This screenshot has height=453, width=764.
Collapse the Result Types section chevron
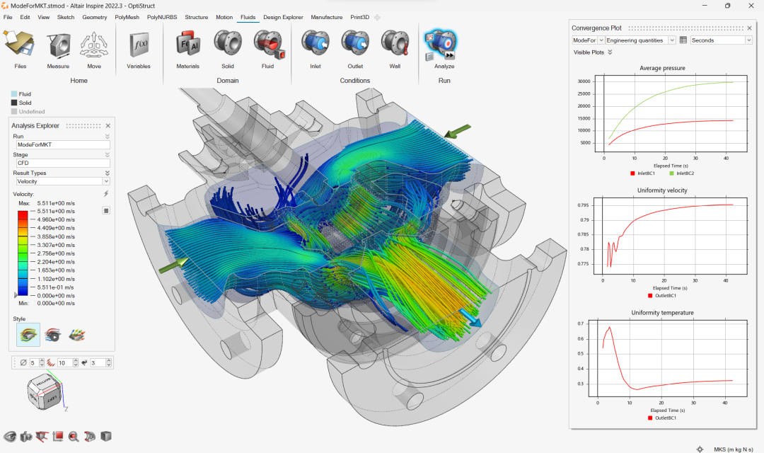pyautogui.click(x=108, y=173)
